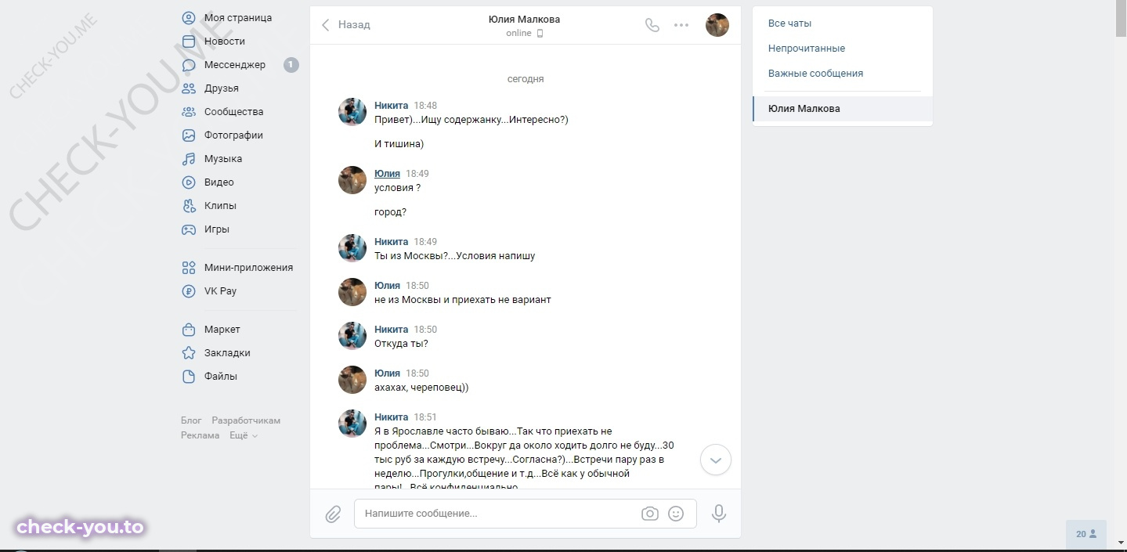Click the paperclip attach icon
The image size is (1127, 552).
[x=333, y=514]
